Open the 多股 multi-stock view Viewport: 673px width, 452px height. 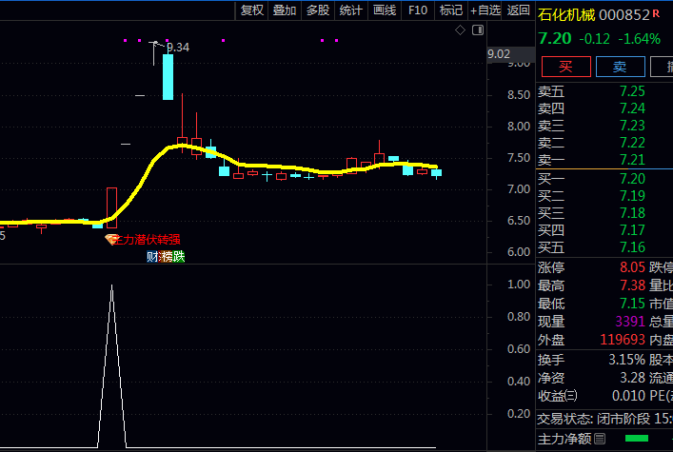click(x=318, y=10)
